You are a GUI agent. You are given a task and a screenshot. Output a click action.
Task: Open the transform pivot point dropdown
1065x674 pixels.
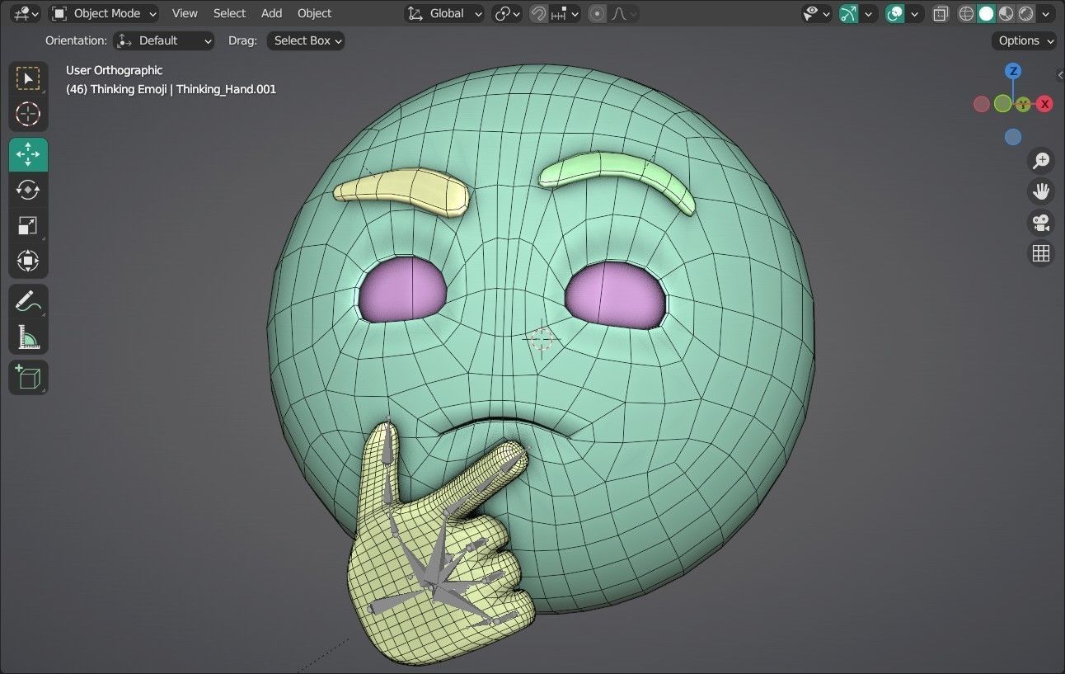click(507, 13)
